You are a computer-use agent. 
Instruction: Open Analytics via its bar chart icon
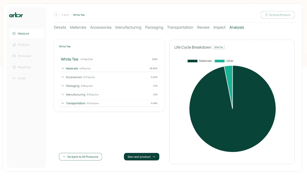pos(14,45)
